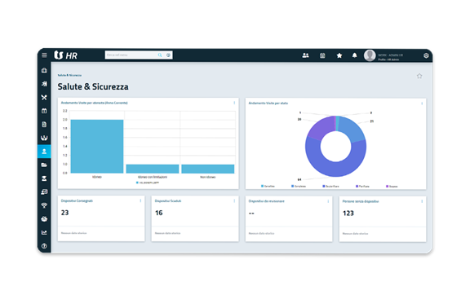Toggle the last donut legend entry
Image resolution: width=470 pixels, height=295 pixels.
[x=392, y=186]
